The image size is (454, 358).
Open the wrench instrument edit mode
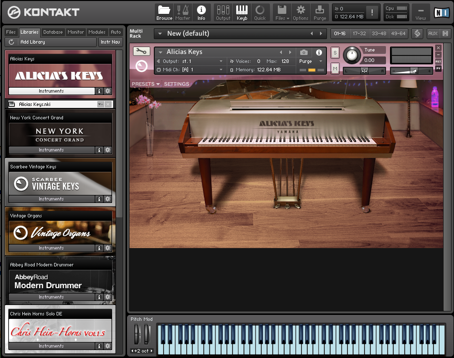pos(141,51)
